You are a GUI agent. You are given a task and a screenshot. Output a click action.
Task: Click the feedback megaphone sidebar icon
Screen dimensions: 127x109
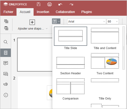(x=6, y=84)
